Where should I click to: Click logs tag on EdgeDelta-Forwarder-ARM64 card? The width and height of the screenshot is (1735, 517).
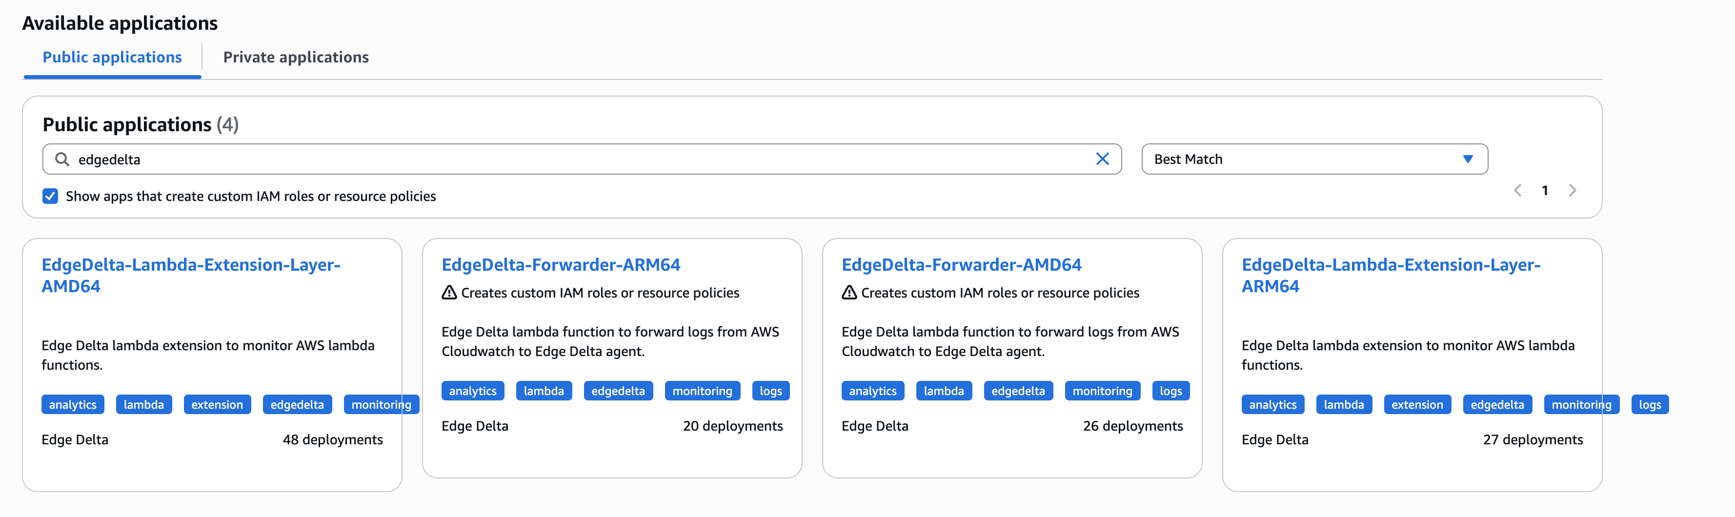pos(770,391)
